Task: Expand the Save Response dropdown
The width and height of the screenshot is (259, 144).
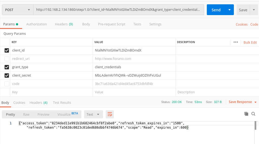Action: pyautogui.click(x=255, y=102)
